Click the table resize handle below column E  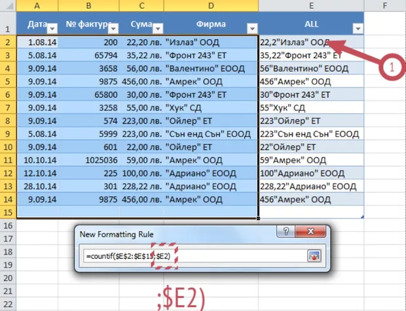point(362,216)
